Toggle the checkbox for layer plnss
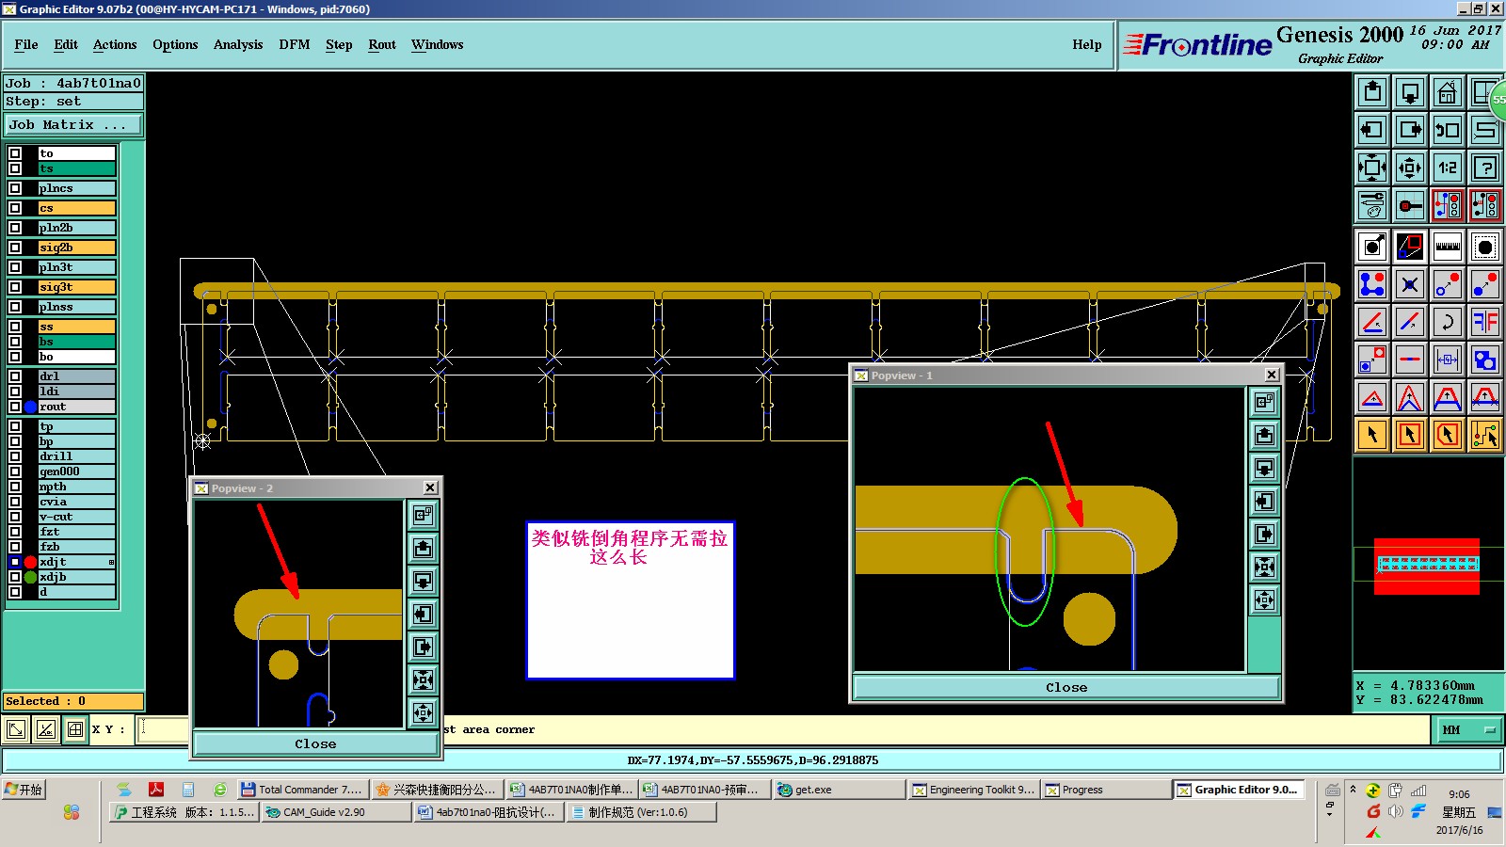The width and height of the screenshot is (1506, 847). 15,307
